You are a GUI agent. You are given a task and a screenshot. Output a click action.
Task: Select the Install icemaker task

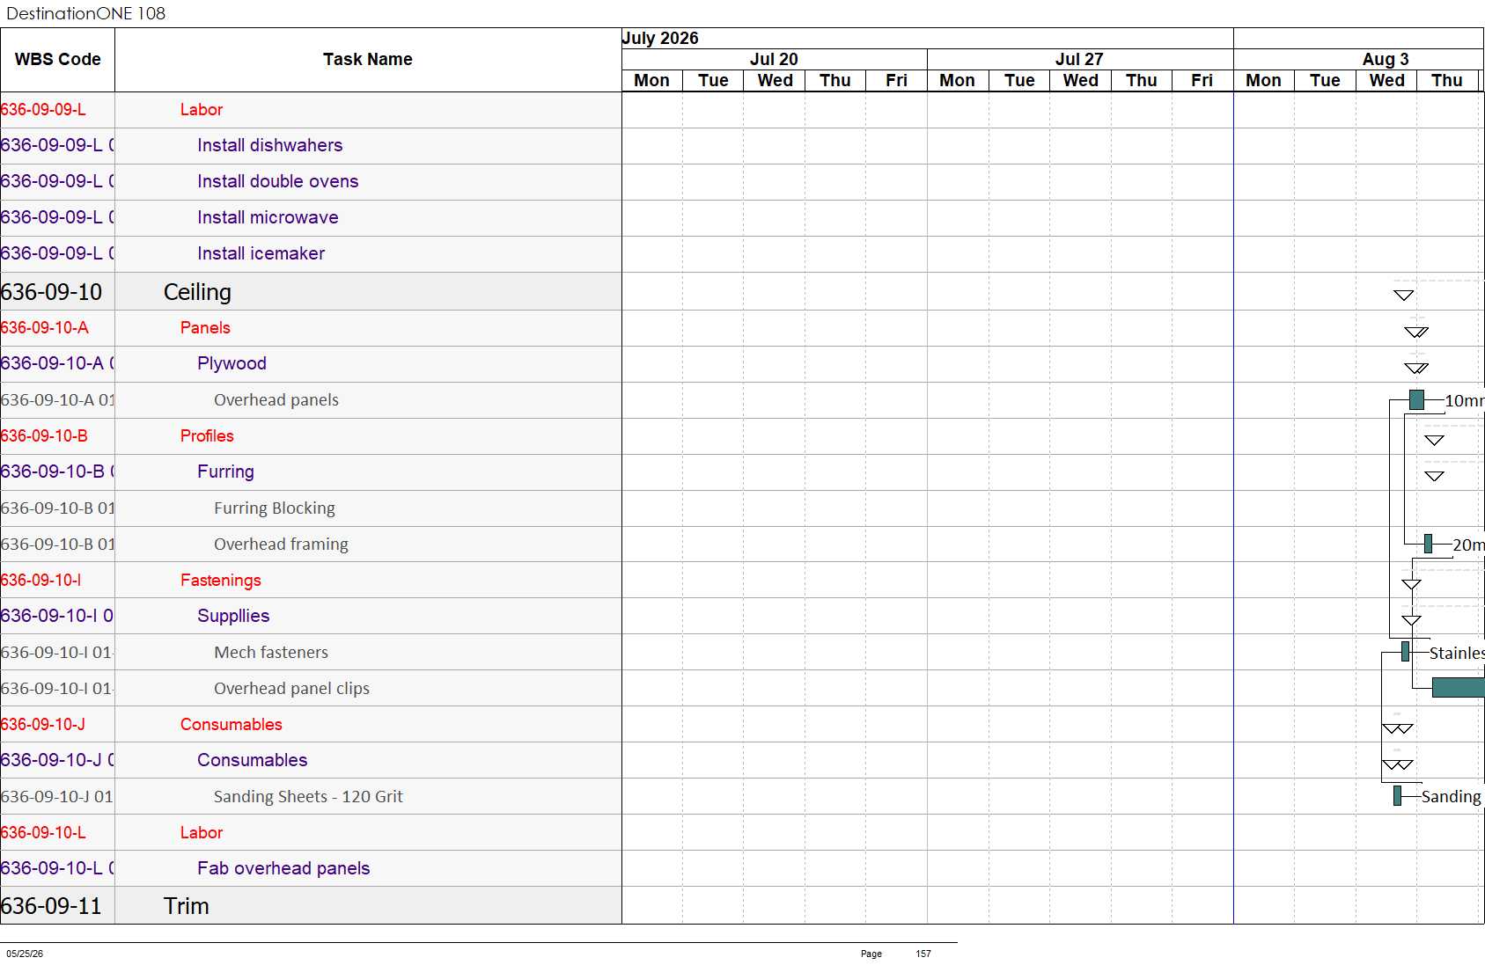[x=311, y=254]
